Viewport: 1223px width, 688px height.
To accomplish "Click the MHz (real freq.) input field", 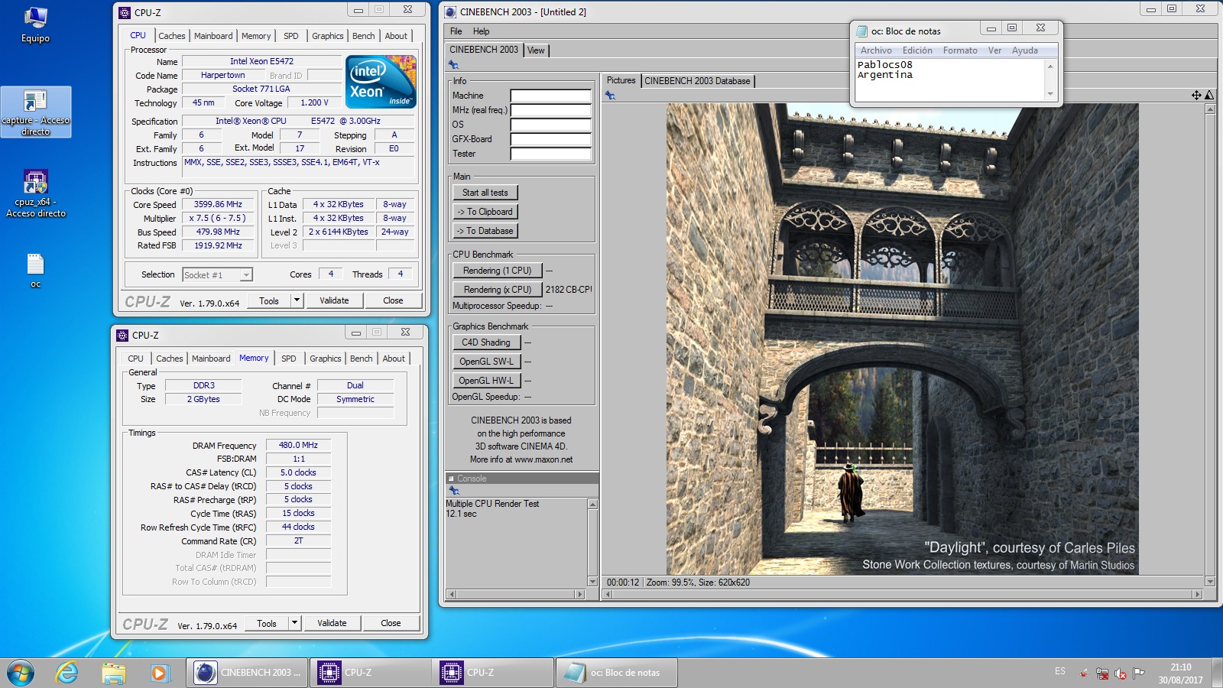I will (551, 111).
